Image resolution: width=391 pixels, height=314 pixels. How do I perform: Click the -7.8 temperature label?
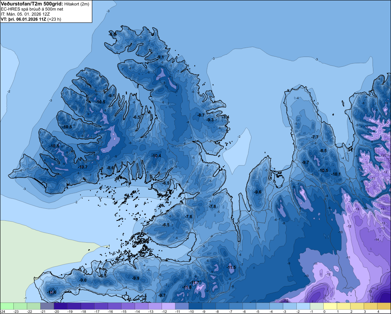[212, 206]
